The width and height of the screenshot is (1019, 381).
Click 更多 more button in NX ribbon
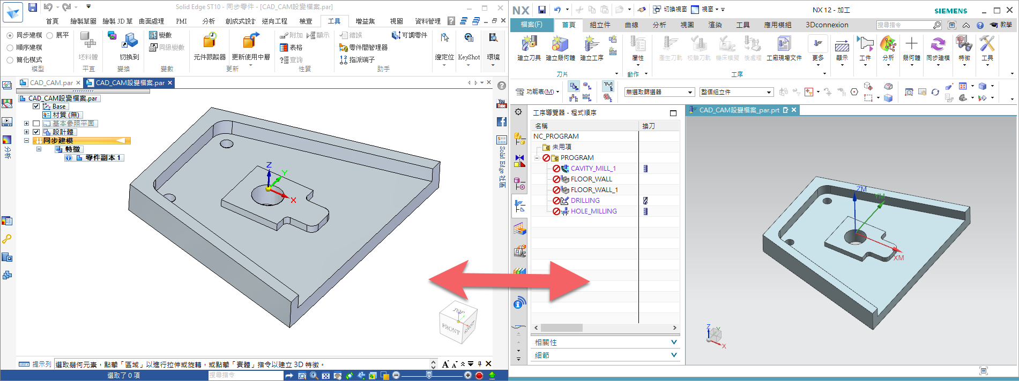[818, 48]
